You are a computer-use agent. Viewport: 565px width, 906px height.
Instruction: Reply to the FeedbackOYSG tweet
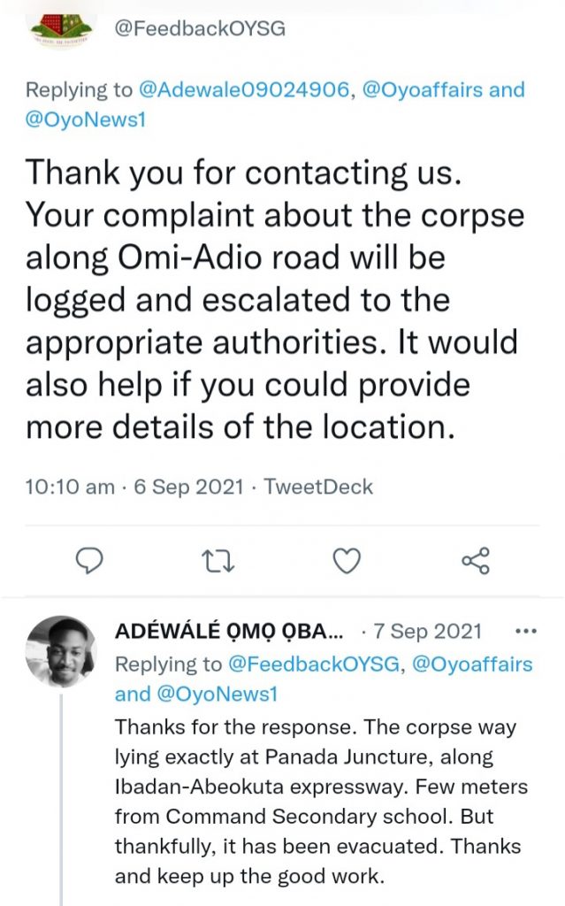90,561
